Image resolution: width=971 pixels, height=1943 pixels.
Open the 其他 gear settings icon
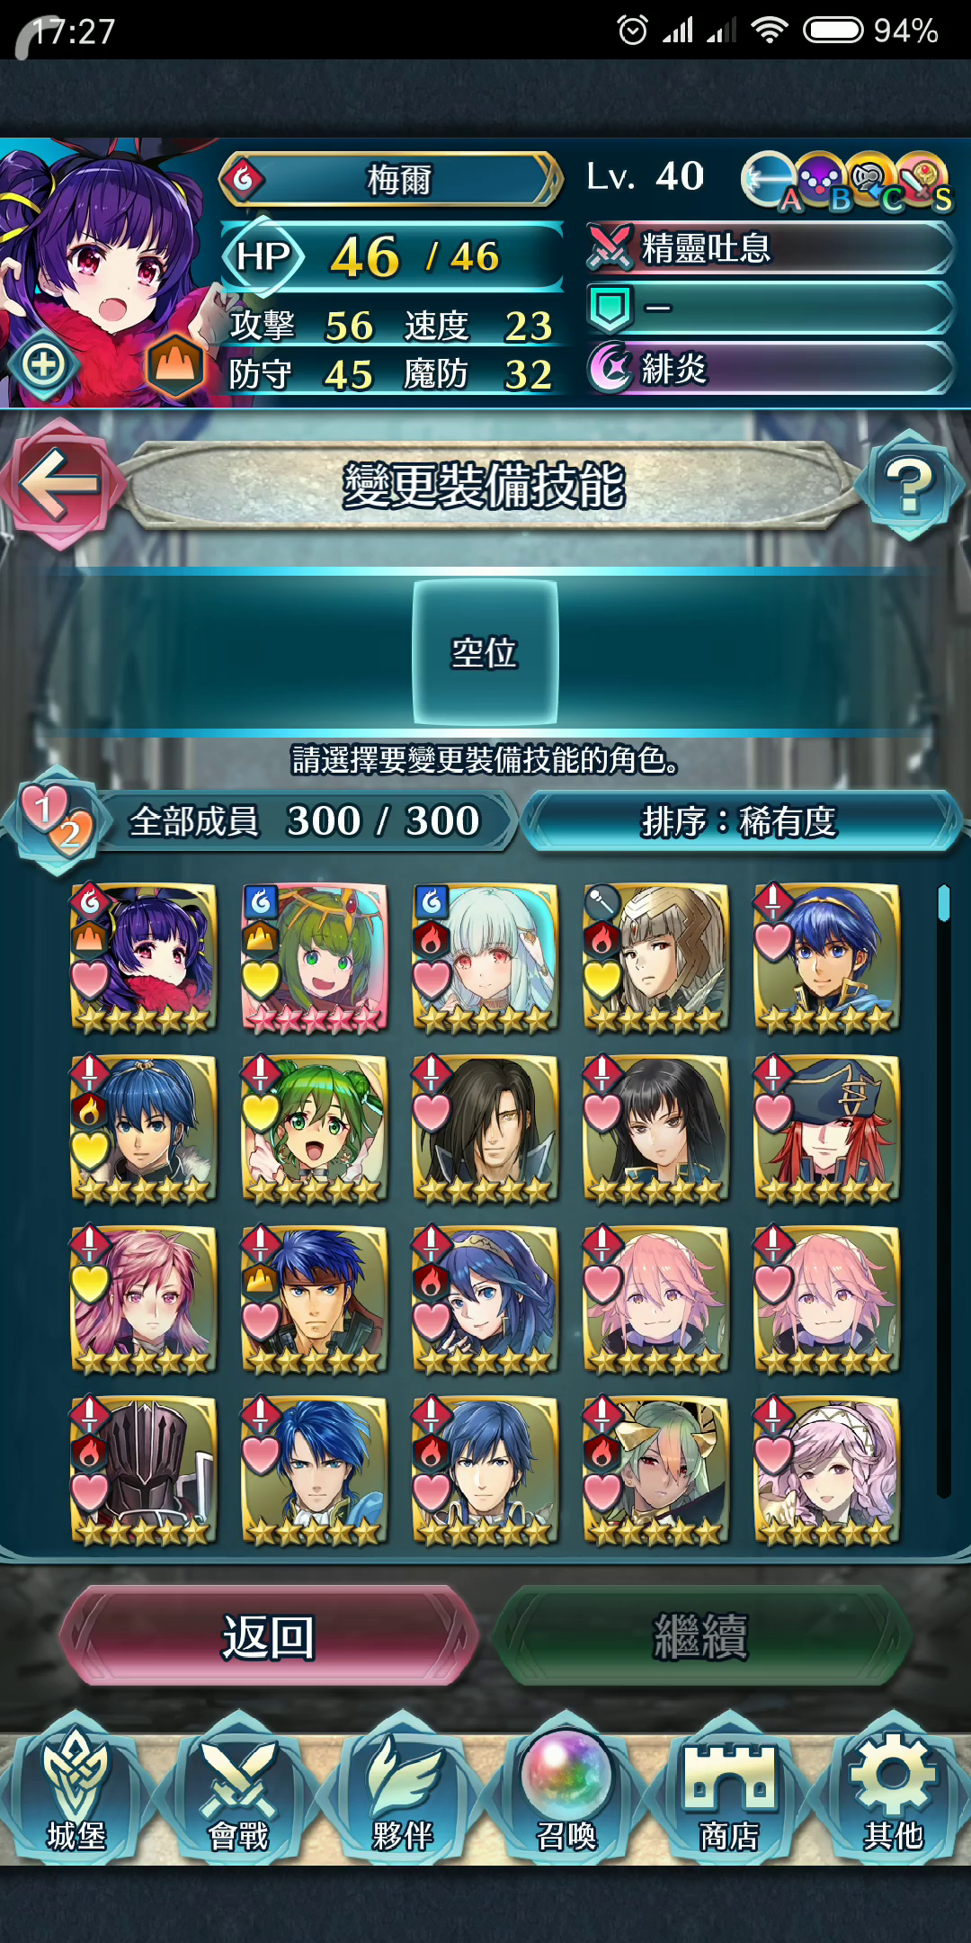tap(893, 1792)
